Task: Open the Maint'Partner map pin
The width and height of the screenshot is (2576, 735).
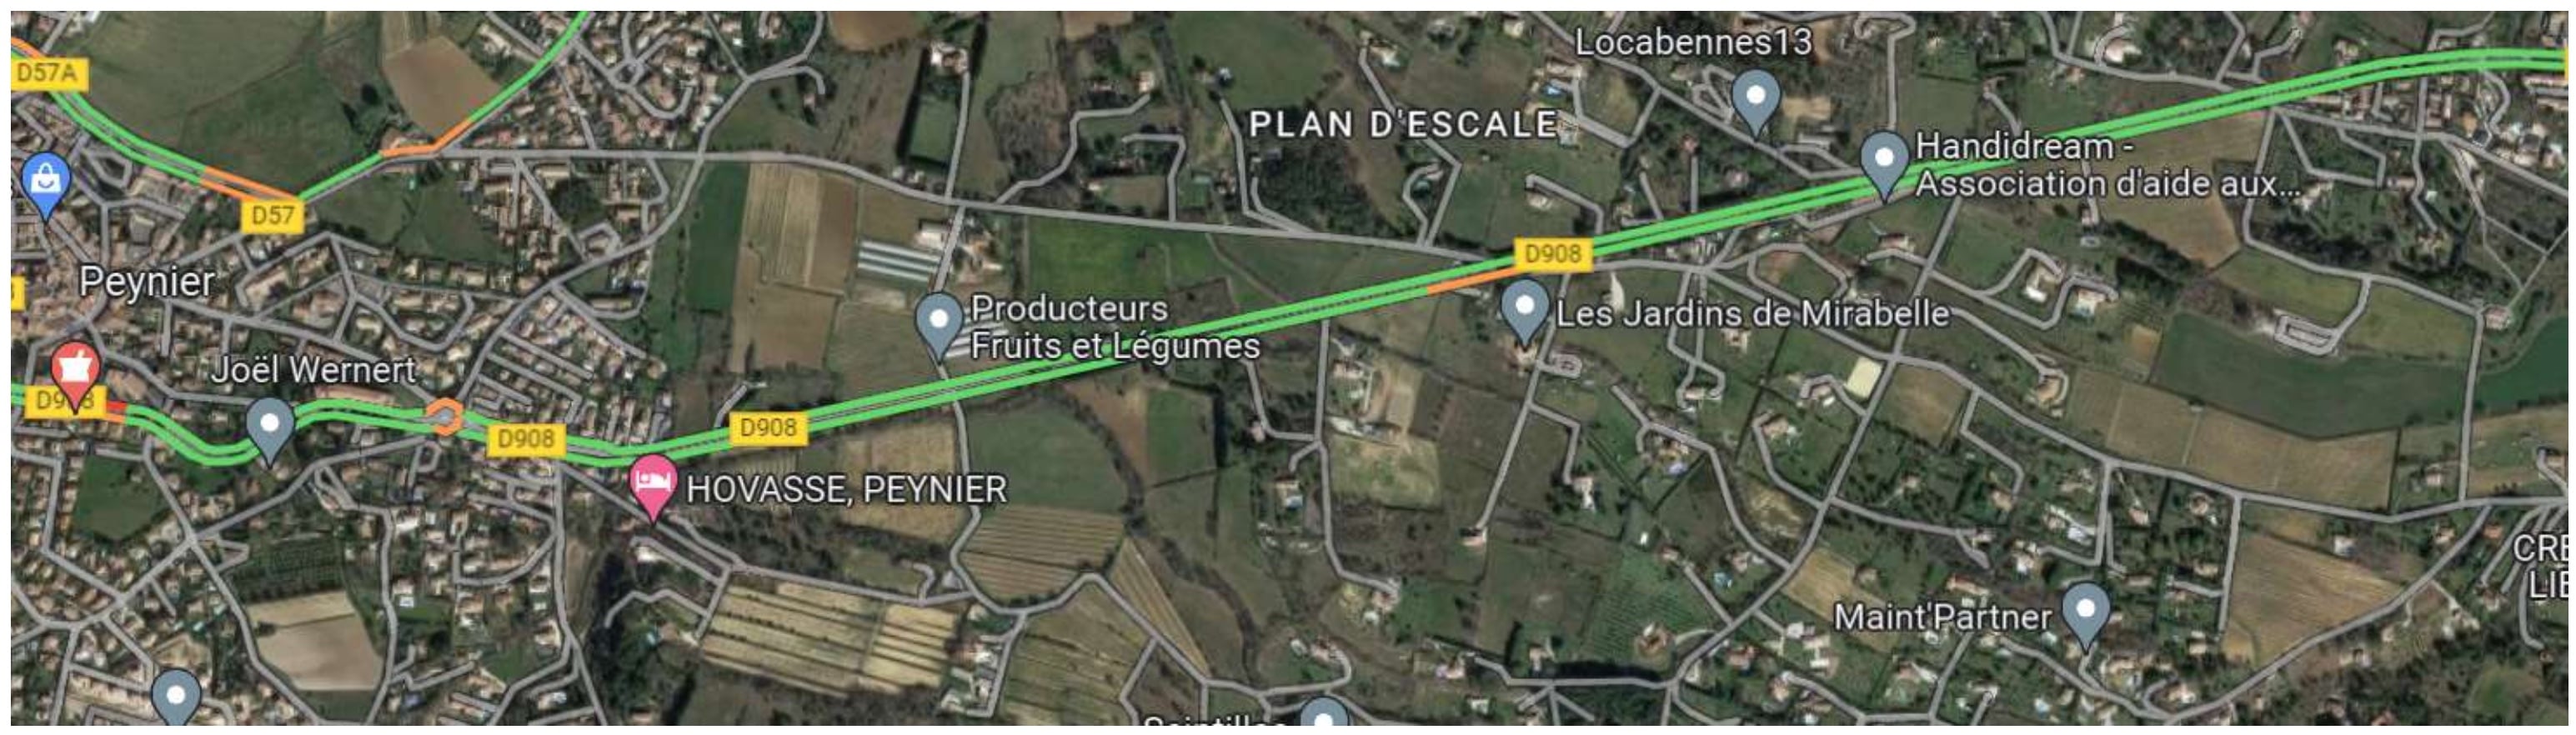Action: [2085, 613]
